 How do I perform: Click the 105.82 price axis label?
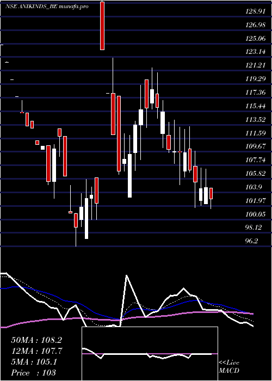[x=255, y=174]
